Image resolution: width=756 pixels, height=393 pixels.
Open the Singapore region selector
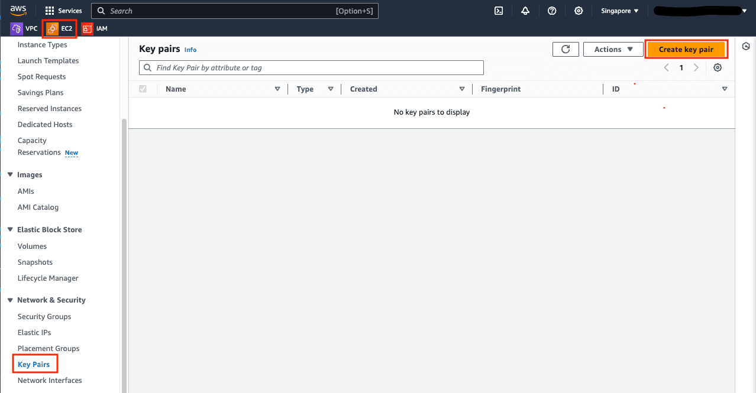pos(619,11)
